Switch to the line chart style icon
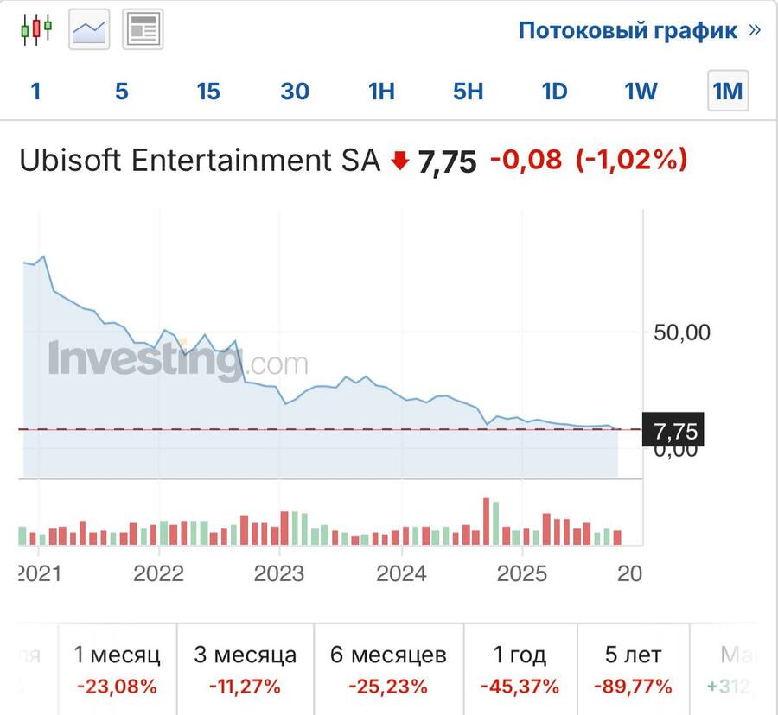Screen dimensions: 778x715 pos(89,28)
